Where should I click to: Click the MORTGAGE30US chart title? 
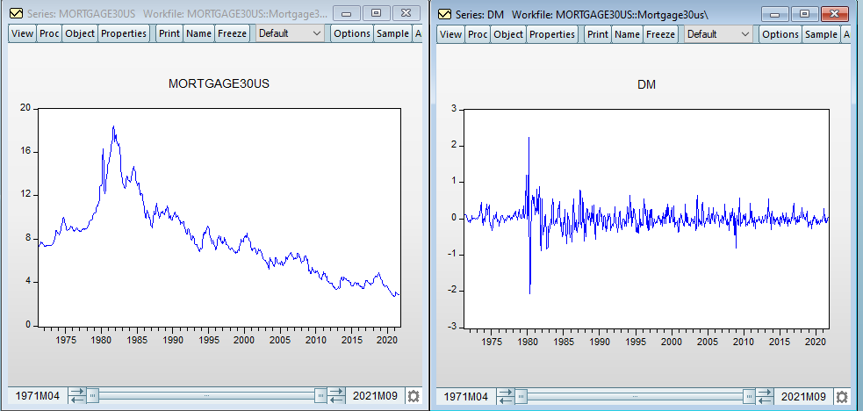point(219,84)
